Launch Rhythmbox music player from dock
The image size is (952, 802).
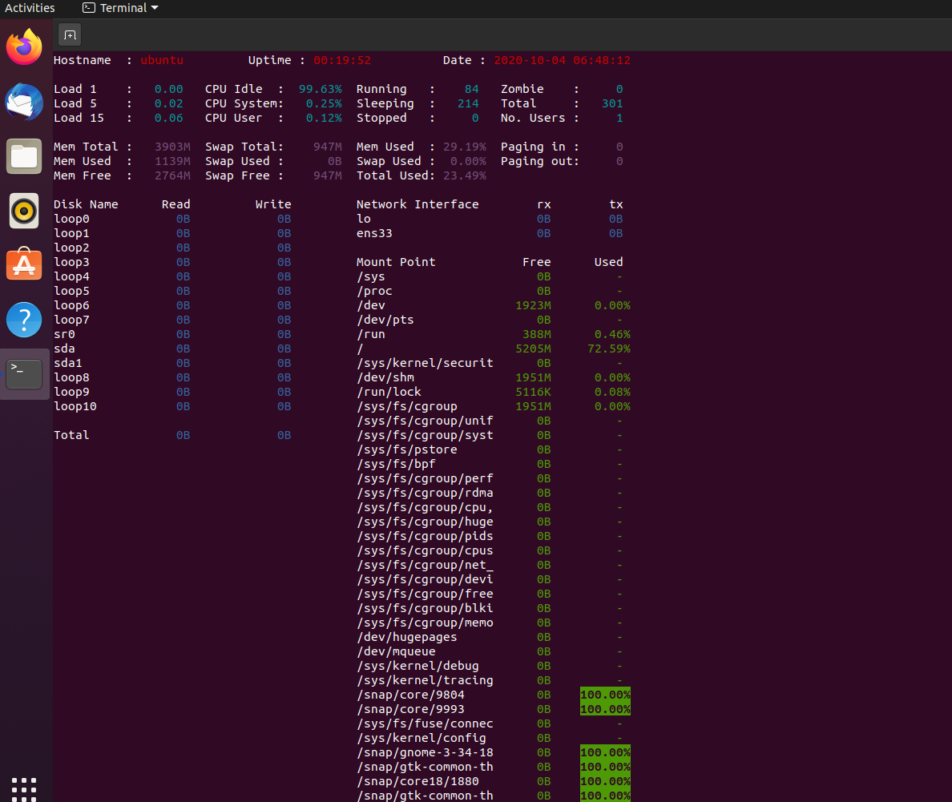pyautogui.click(x=24, y=211)
